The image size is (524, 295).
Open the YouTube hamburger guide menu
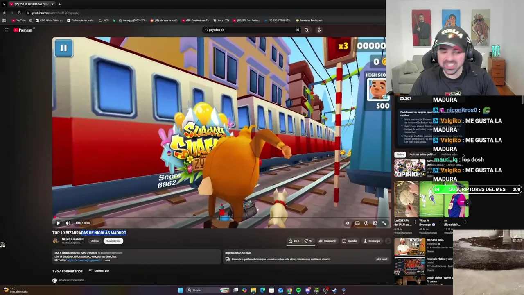pos(7,30)
